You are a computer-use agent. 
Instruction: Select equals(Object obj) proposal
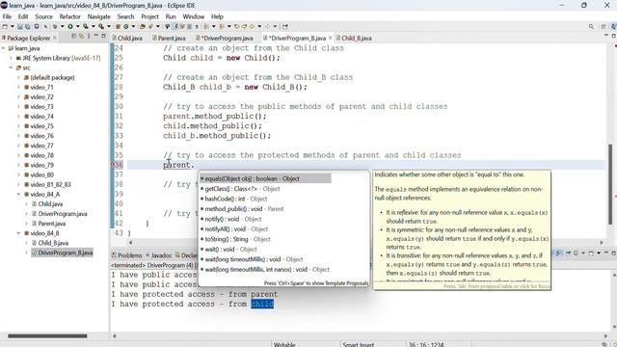(265, 178)
